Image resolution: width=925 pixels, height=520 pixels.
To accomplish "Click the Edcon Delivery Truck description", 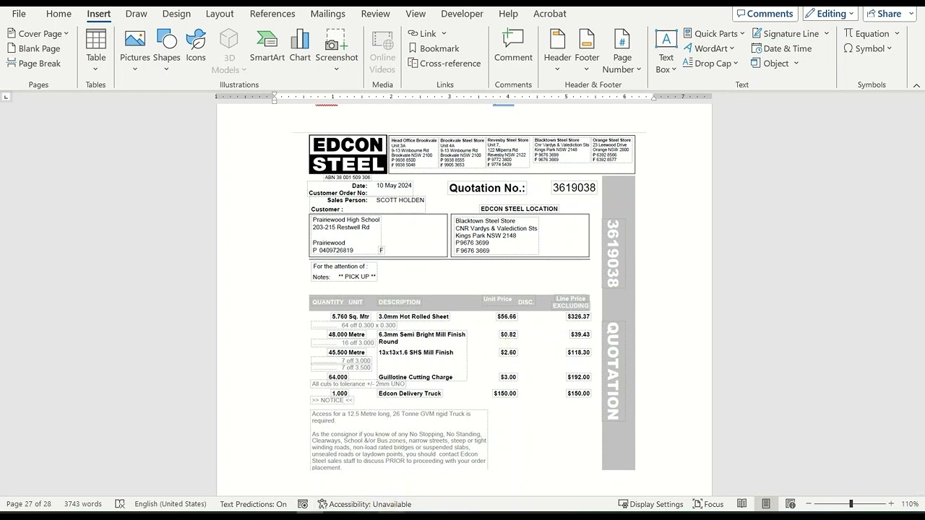I will (410, 394).
